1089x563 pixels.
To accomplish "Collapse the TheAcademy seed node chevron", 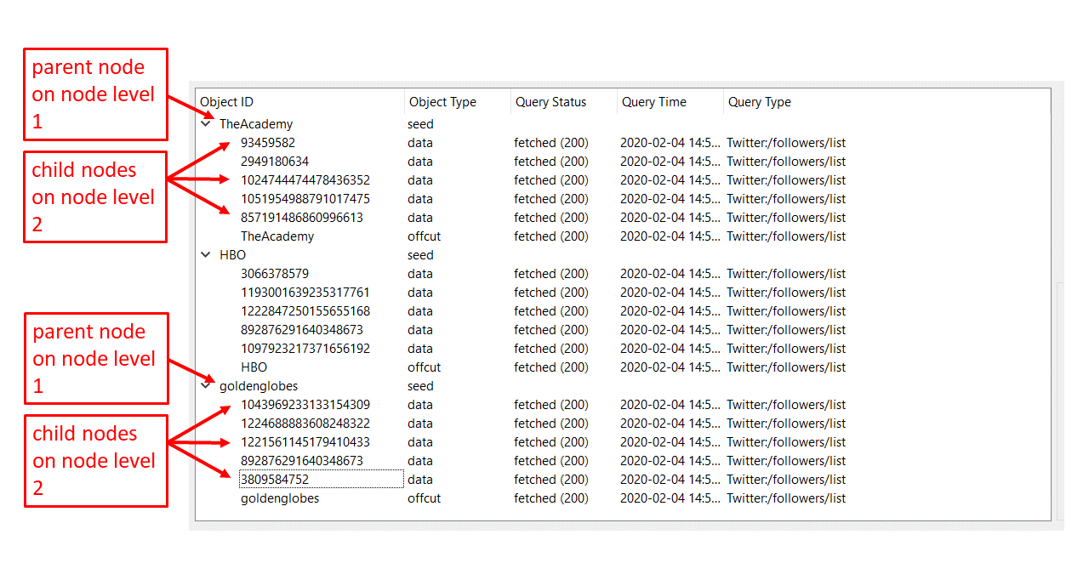I will pyautogui.click(x=206, y=123).
